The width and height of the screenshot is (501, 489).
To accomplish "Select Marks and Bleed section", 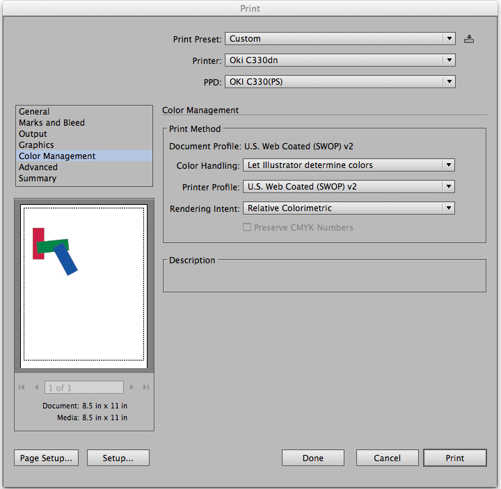I will 84,122.
